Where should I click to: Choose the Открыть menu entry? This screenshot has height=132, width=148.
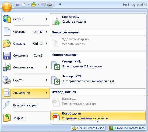pyautogui.click(x=26, y=44)
